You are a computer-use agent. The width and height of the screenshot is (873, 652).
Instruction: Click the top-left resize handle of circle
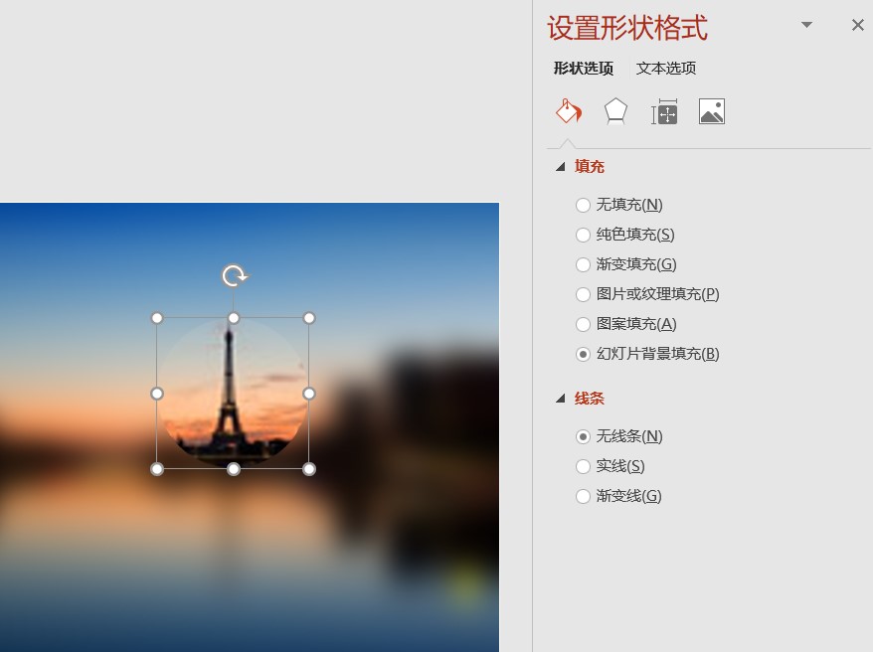[x=157, y=318]
